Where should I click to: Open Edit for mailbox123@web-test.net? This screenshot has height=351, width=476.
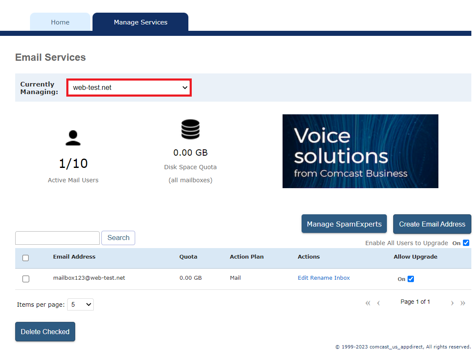(302, 278)
